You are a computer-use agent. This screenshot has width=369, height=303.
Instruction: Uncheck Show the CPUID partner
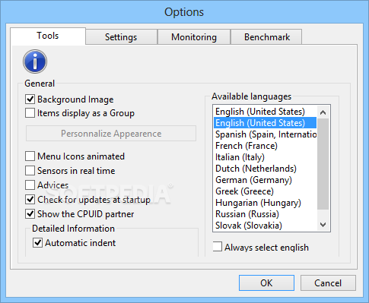30,214
